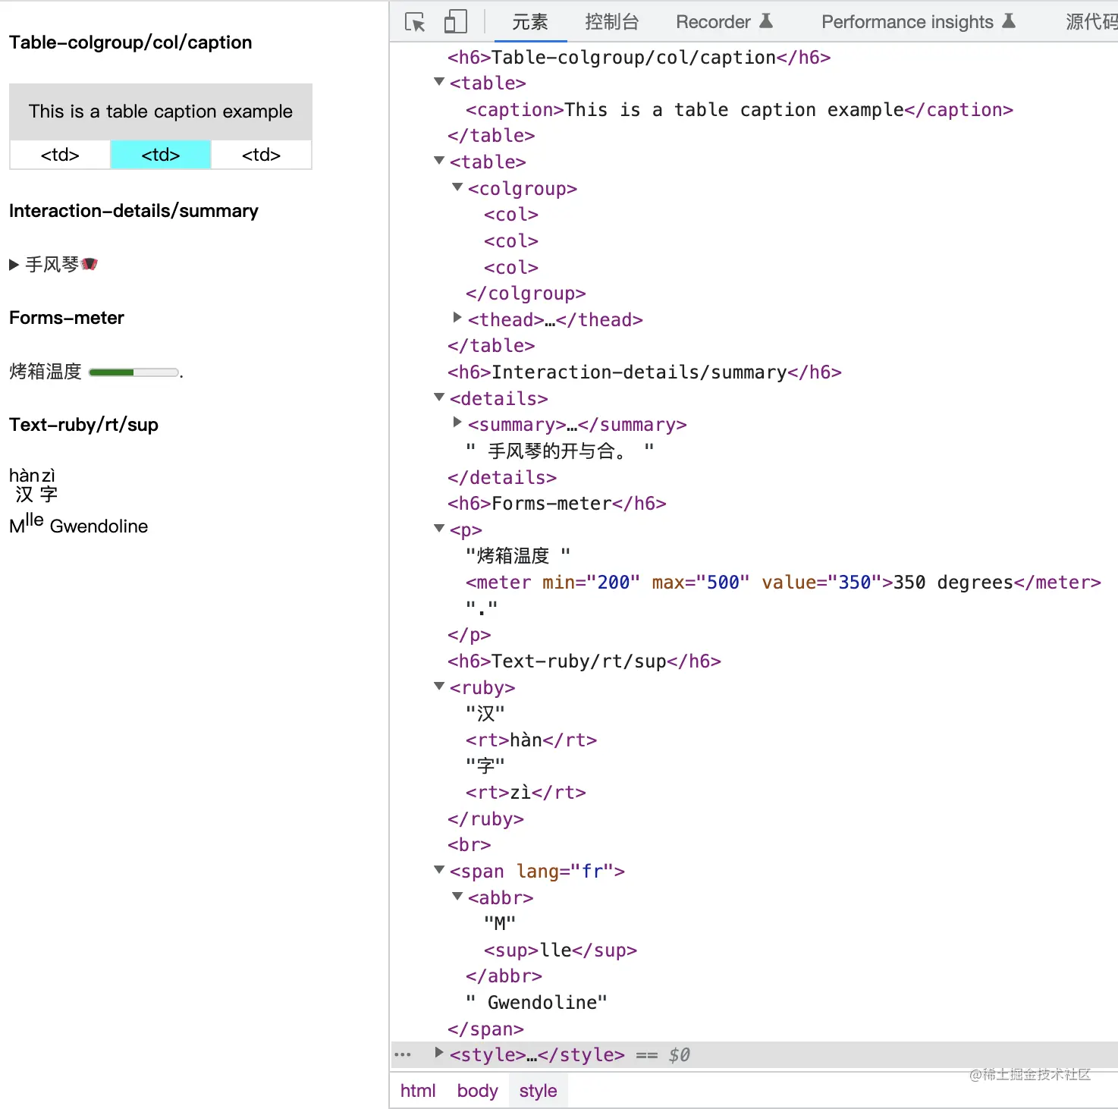
Task: Toggle the device toolbar icon
Action: [x=455, y=22]
